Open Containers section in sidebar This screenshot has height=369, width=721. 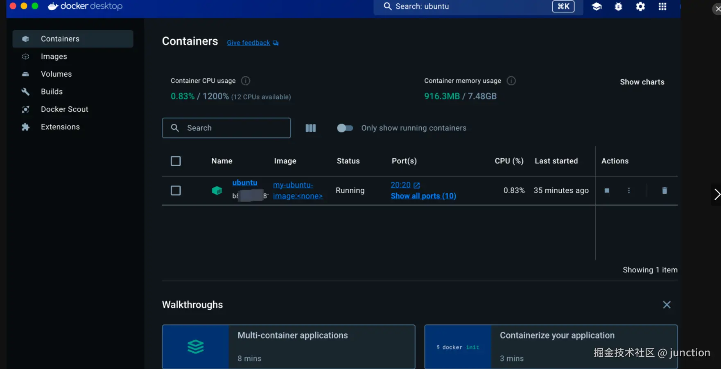pyautogui.click(x=73, y=39)
